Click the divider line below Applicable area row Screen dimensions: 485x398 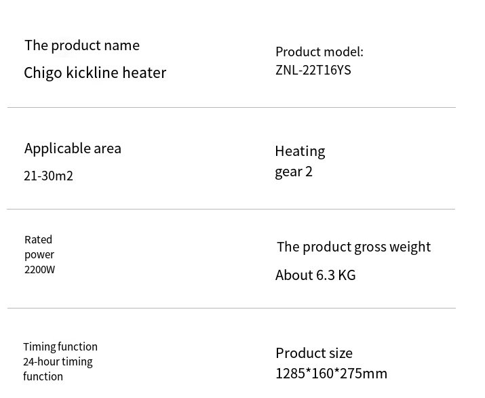(x=231, y=209)
